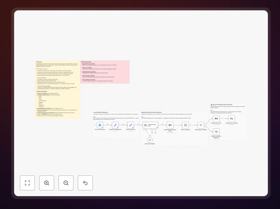Click the 'Airtable fields not updating?' item
The image size is (280, 209).
tap(89, 72)
